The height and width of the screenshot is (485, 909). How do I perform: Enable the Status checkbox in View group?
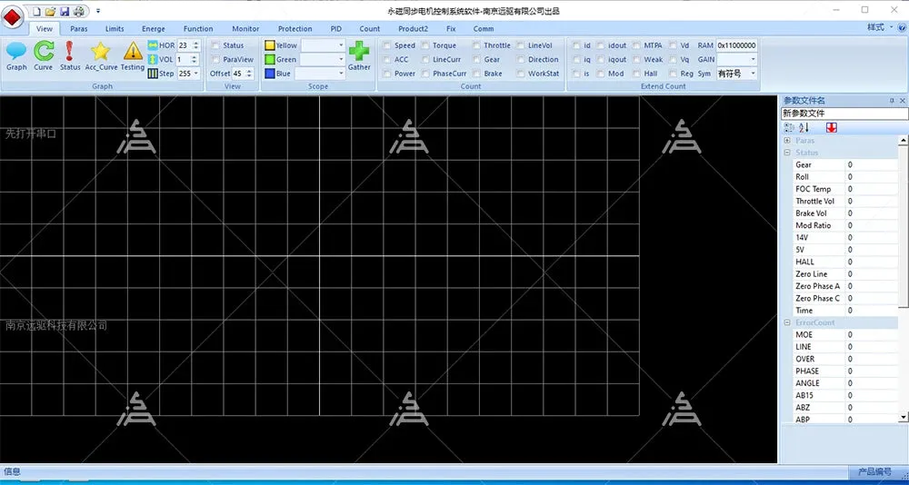[x=215, y=45]
